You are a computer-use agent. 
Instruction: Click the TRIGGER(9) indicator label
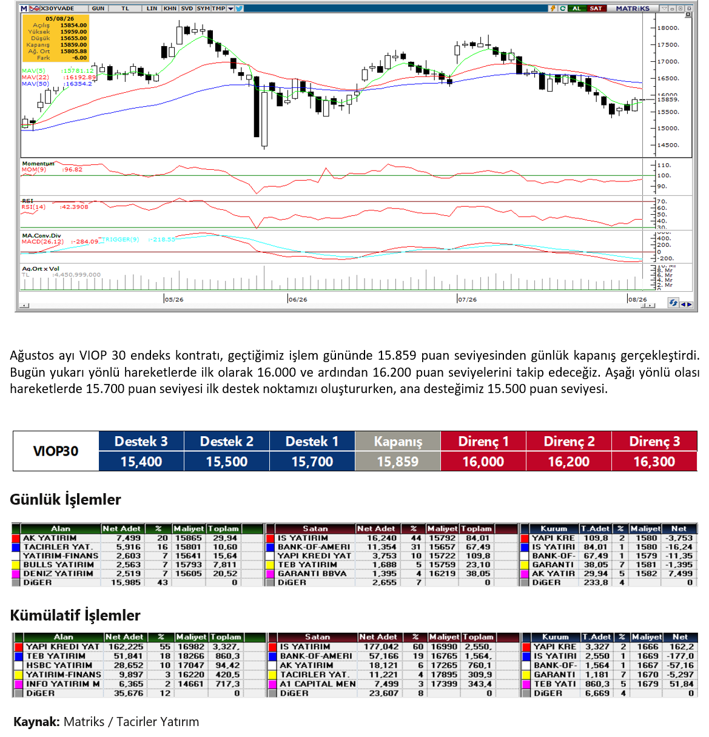(119, 239)
